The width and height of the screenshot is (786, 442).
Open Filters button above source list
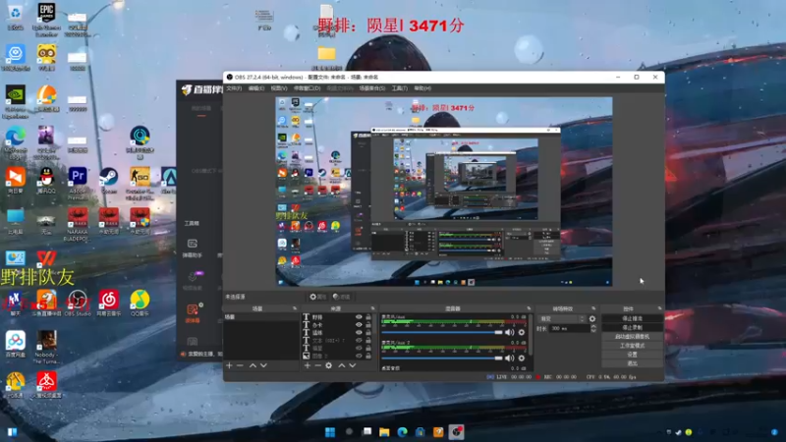341,297
